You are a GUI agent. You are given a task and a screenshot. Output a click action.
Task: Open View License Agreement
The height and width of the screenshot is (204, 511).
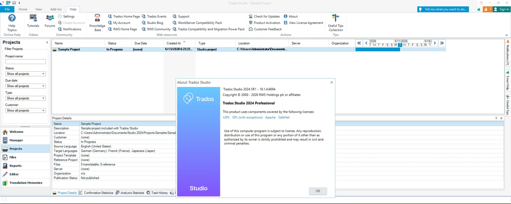tap(303, 23)
